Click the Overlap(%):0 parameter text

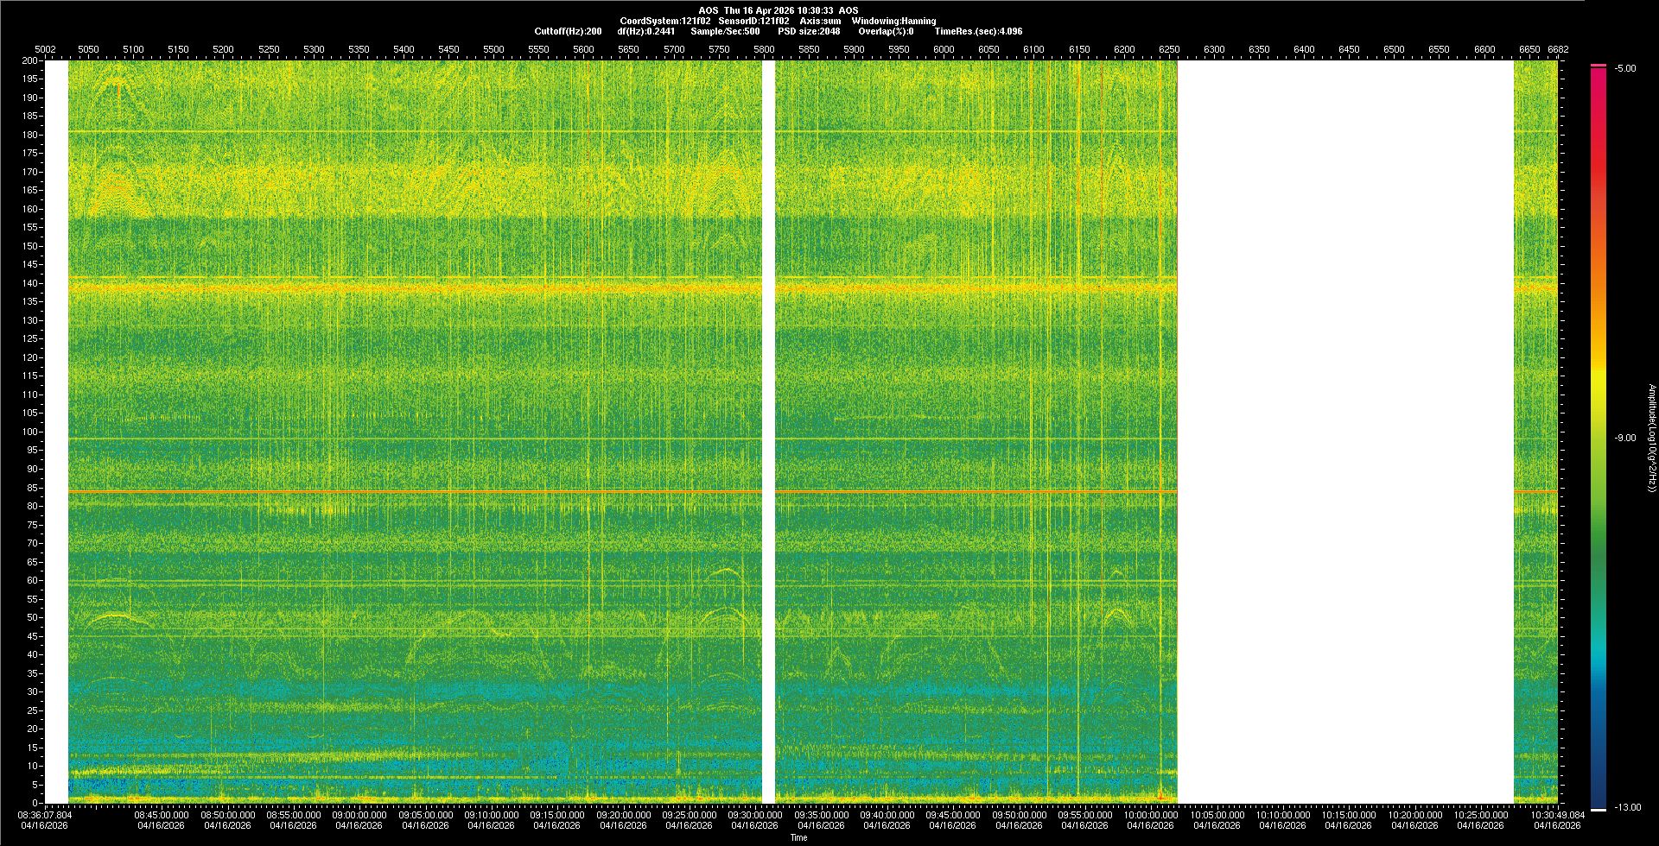click(886, 31)
